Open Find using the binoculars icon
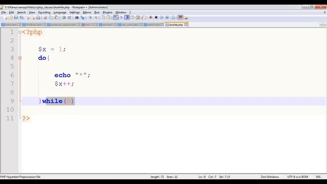The image size is (327, 184). [x=77, y=18]
